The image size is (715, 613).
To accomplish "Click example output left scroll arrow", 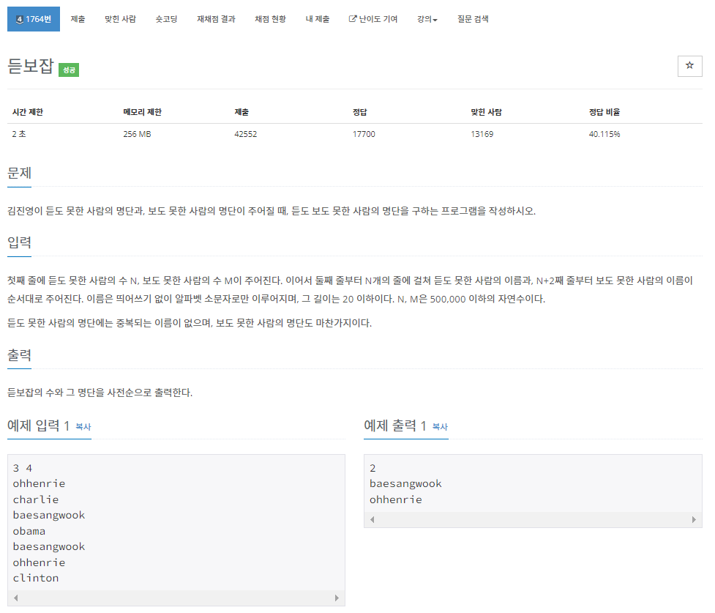I will pyautogui.click(x=373, y=519).
